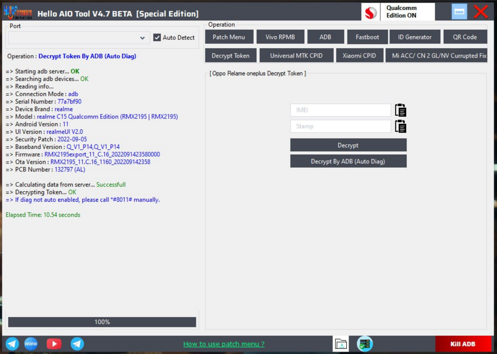Viewport: 497px width, 354px height.
Task: Open the www website icon
Action: (x=31, y=344)
